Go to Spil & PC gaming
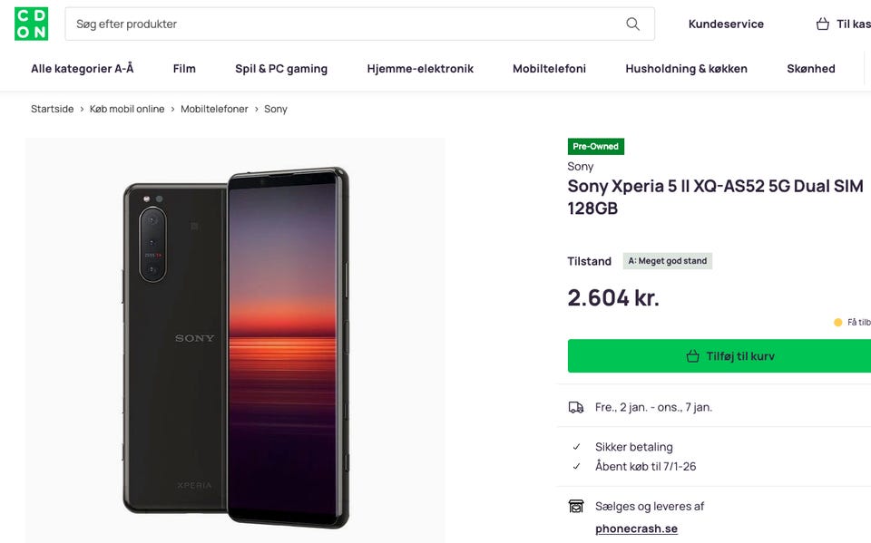The width and height of the screenshot is (871, 543). [281, 69]
